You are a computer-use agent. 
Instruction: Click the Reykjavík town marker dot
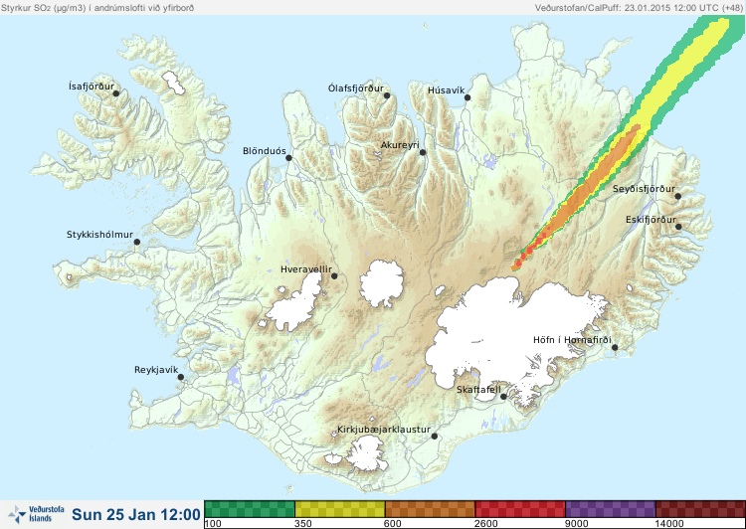[x=181, y=377]
